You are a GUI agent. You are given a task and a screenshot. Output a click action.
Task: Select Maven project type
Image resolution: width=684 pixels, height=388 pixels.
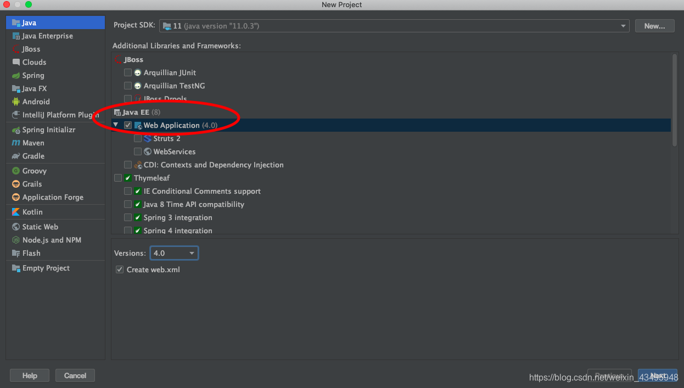point(55,143)
